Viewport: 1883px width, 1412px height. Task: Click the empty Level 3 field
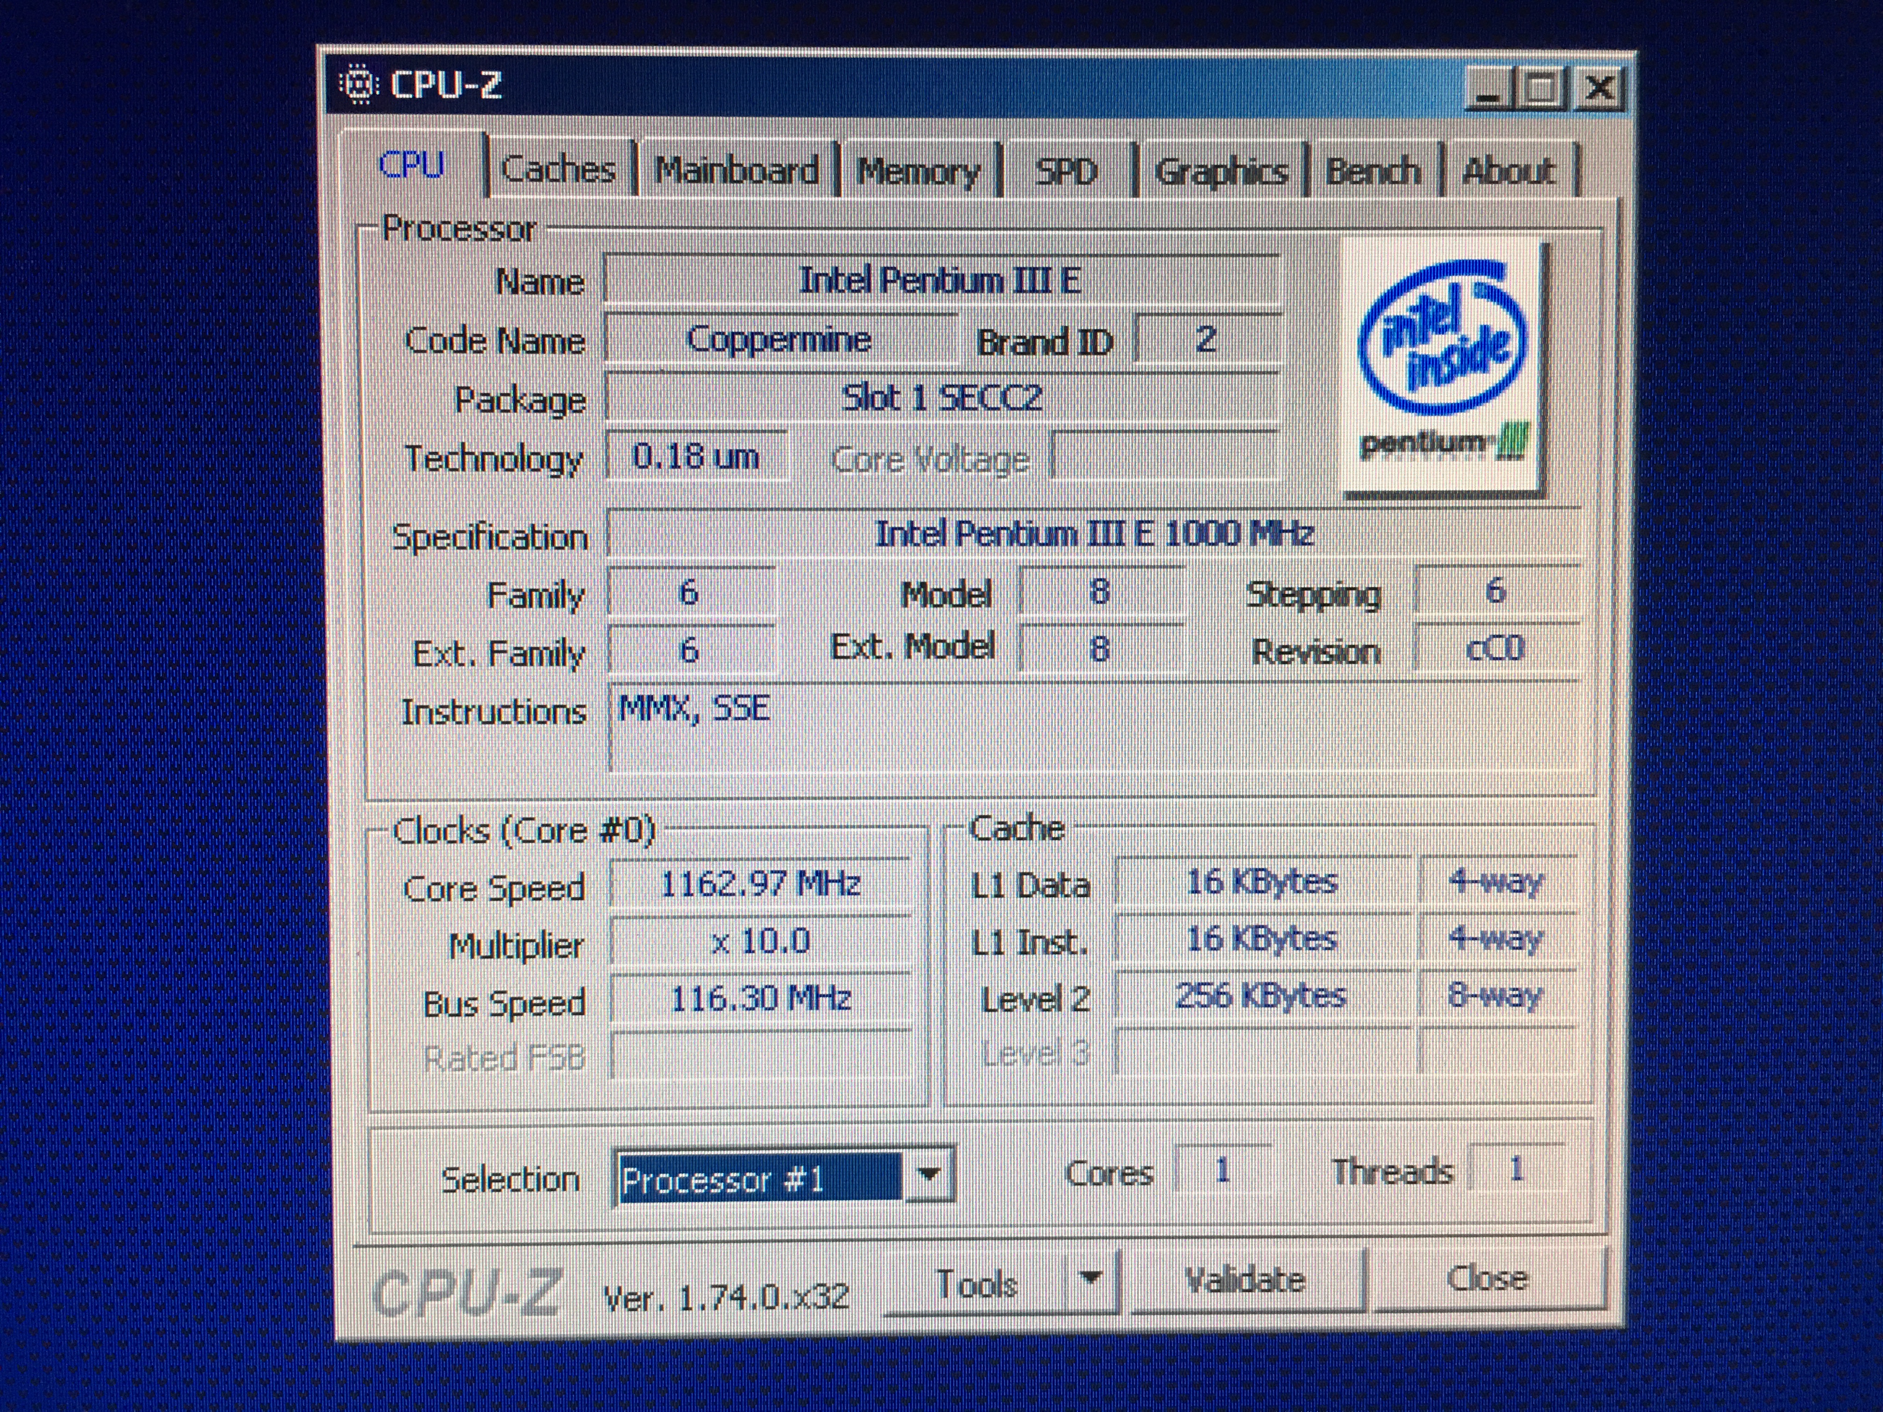tap(1262, 1051)
